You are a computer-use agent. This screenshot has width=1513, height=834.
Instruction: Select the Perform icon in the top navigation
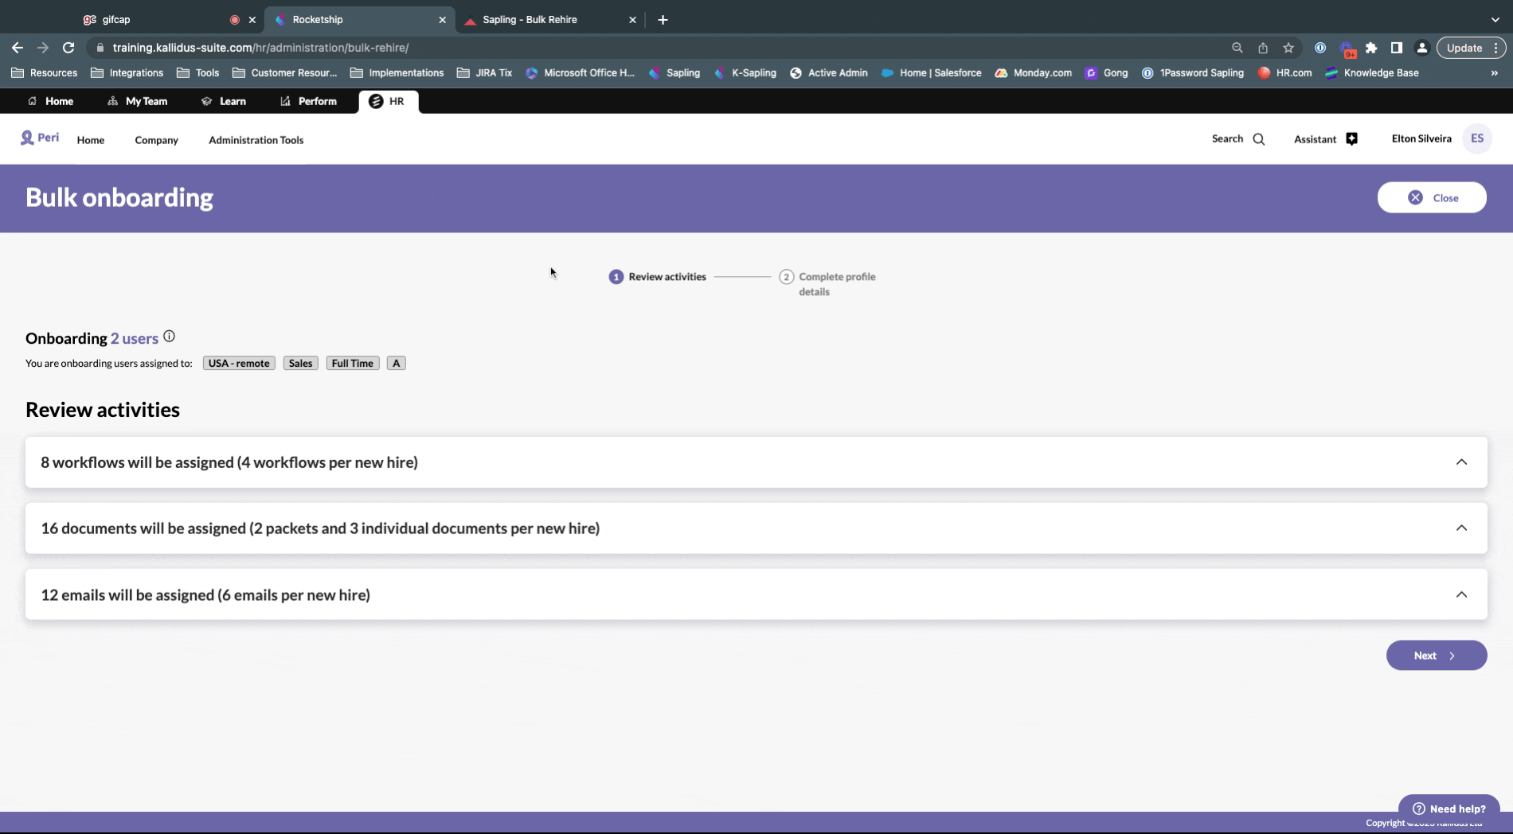(x=284, y=101)
